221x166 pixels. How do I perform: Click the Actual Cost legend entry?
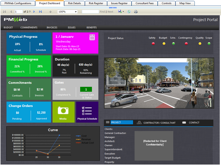pos(85,143)
